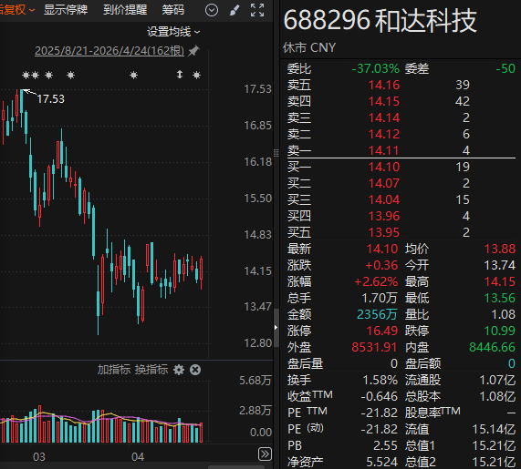This screenshot has height=469, width=521.
Task: Click the 最低 value 13.56
Action: point(500,298)
